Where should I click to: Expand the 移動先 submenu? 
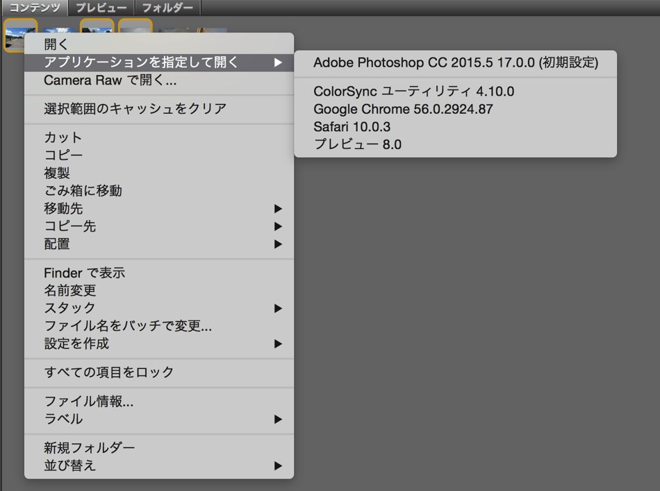(159, 208)
